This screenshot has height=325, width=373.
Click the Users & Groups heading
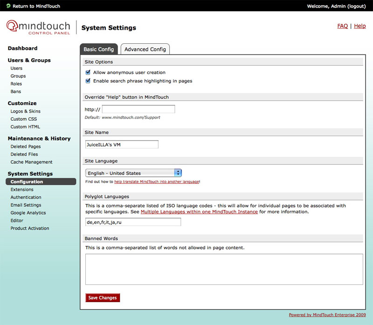(x=29, y=60)
